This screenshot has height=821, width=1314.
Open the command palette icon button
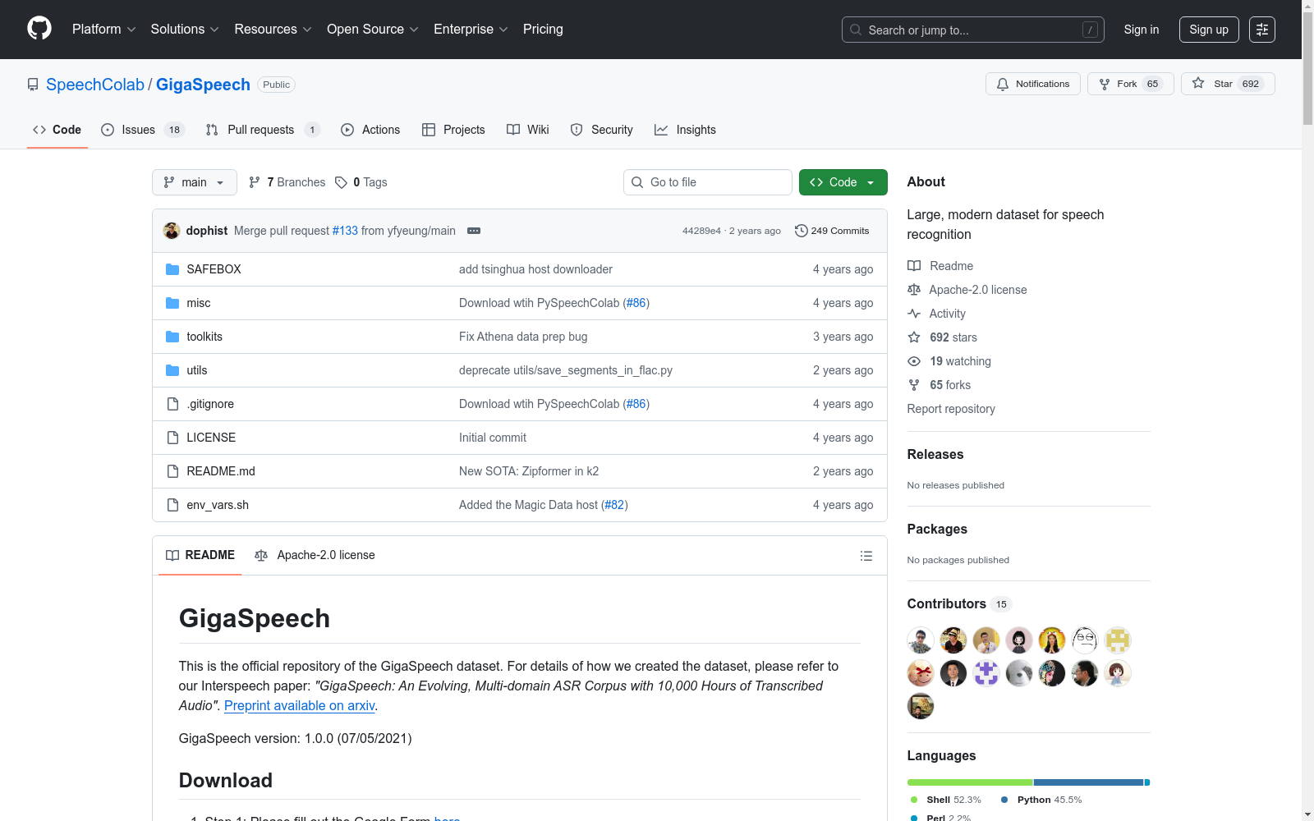tap(1261, 30)
